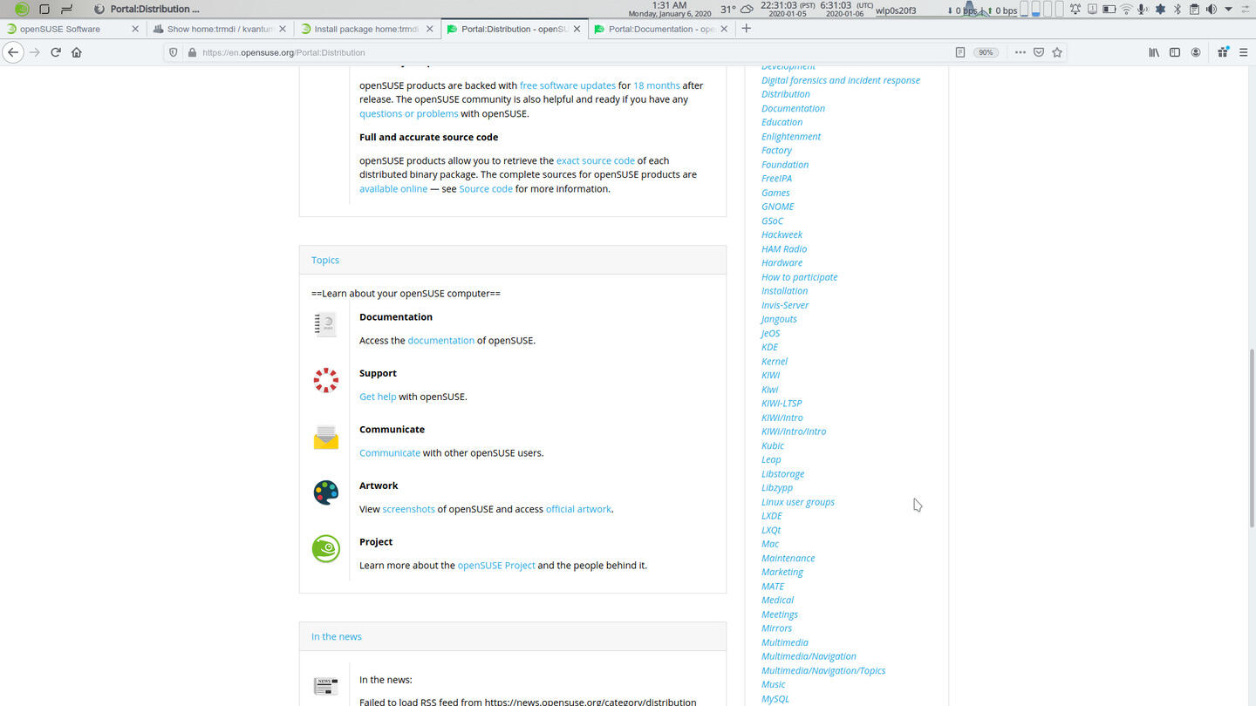Open the official artwork link
The width and height of the screenshot is (1256, 706).
pyautogui.click(x=578, y=509)
